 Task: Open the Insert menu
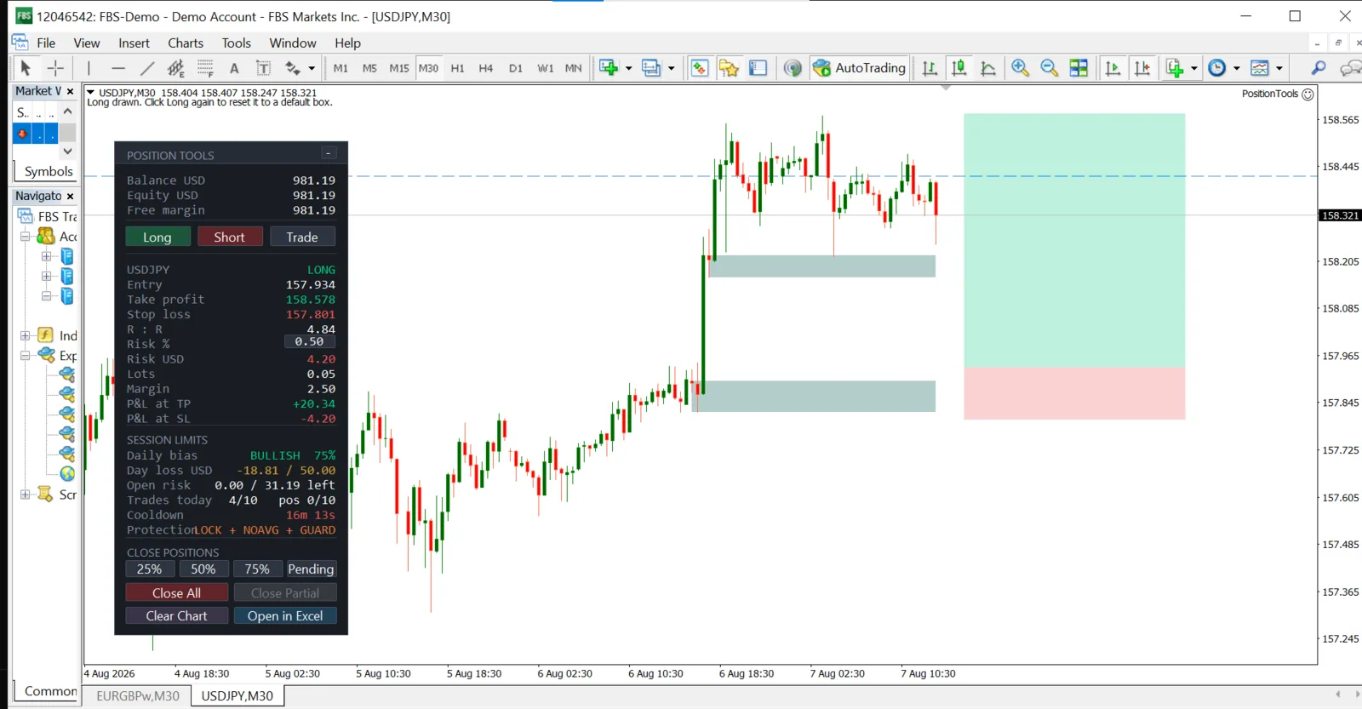[134, 43]
